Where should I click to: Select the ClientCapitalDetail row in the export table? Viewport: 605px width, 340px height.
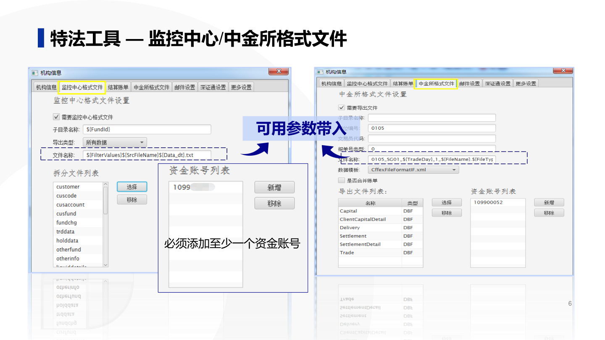(x=381, y=220)
